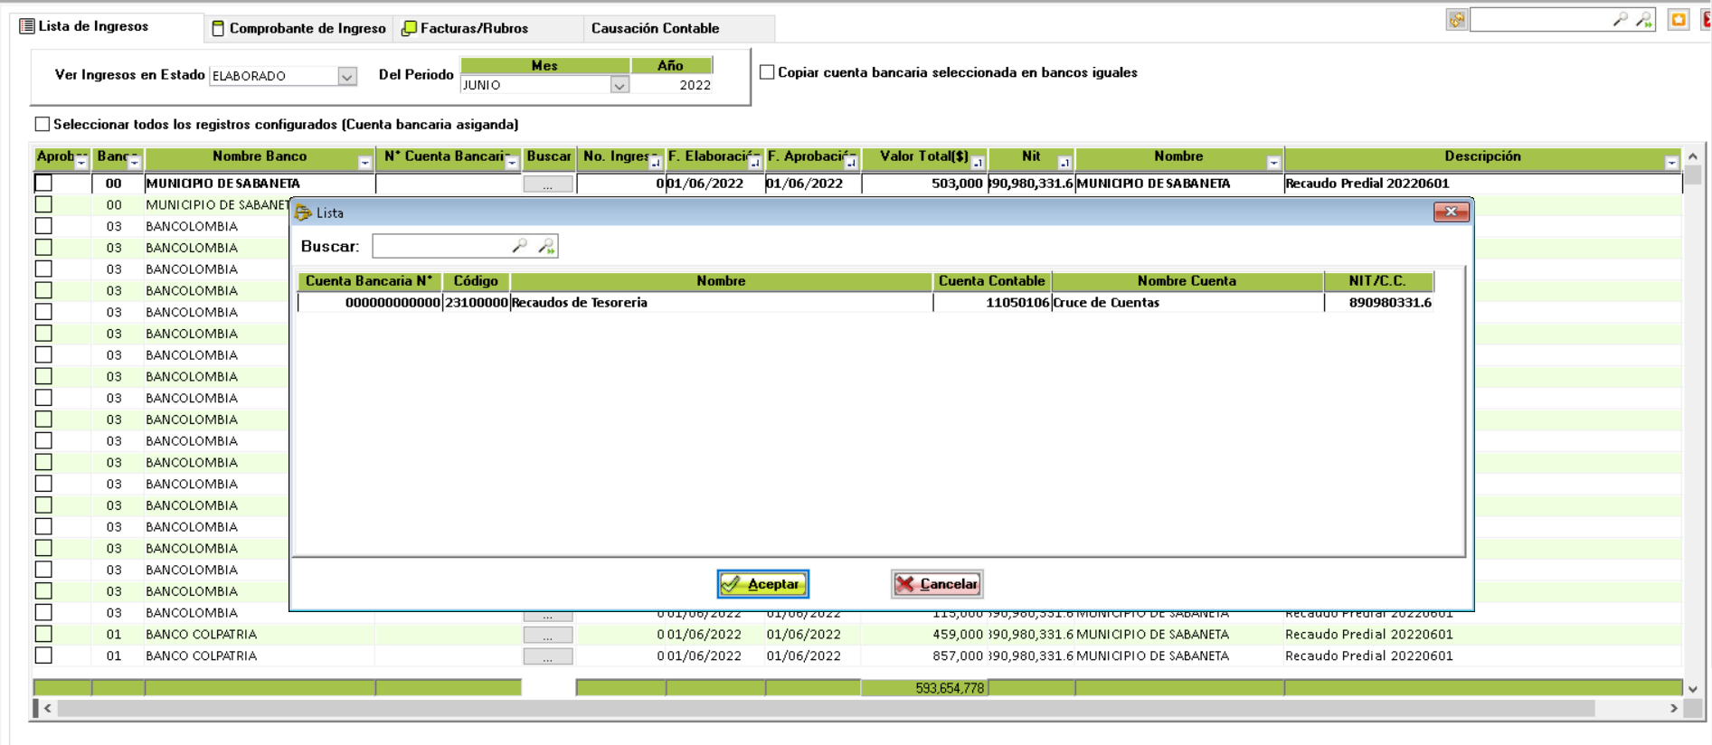The width and height of the screenshot is (1712, 745).
Task: Select the 'Recaudos de Tesoreria' row in Lista
Action: 720,303
